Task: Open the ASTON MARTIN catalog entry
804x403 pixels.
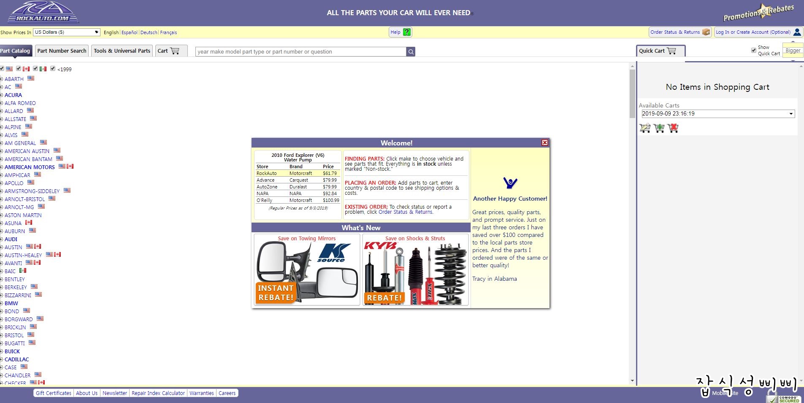Action: tap(23, 215)
